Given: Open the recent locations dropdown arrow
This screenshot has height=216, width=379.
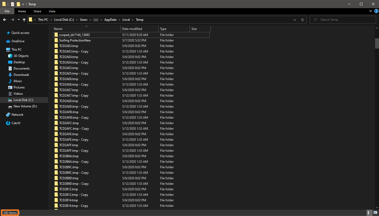Looking at the screenshot, I should click(x=19, y=20).
